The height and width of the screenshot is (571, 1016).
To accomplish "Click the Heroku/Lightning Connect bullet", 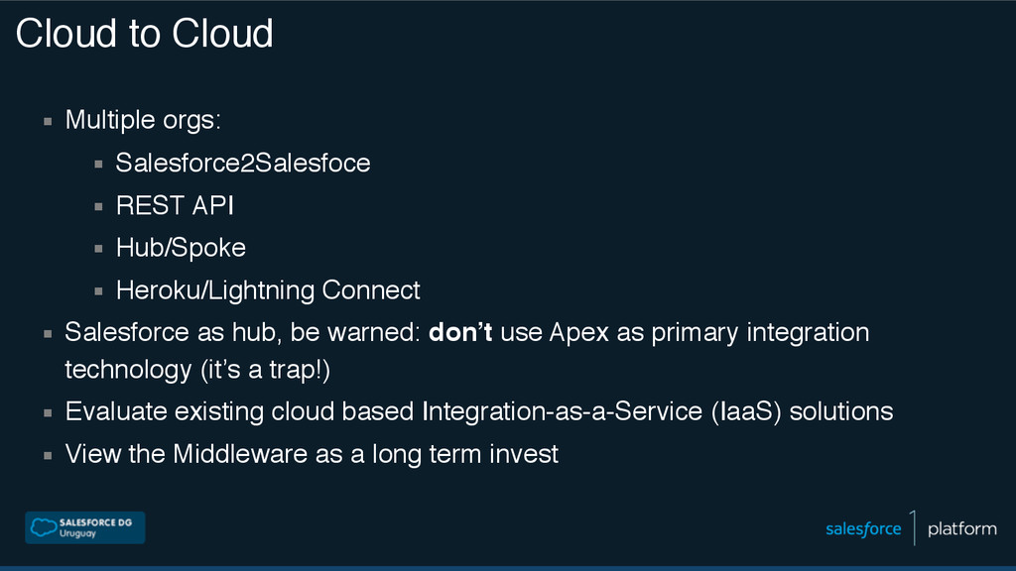I will [x=268, y=290].
